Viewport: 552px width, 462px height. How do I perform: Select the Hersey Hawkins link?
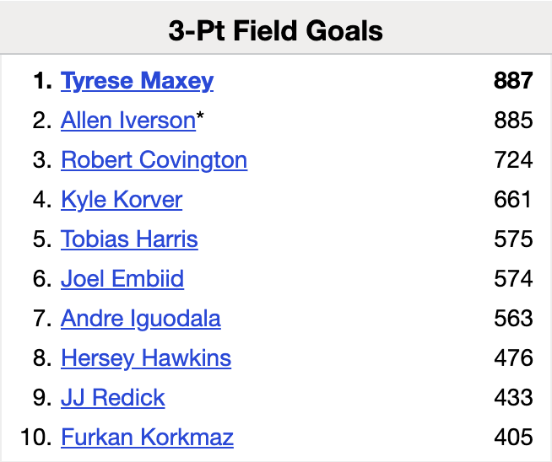[x=146, y=358]
